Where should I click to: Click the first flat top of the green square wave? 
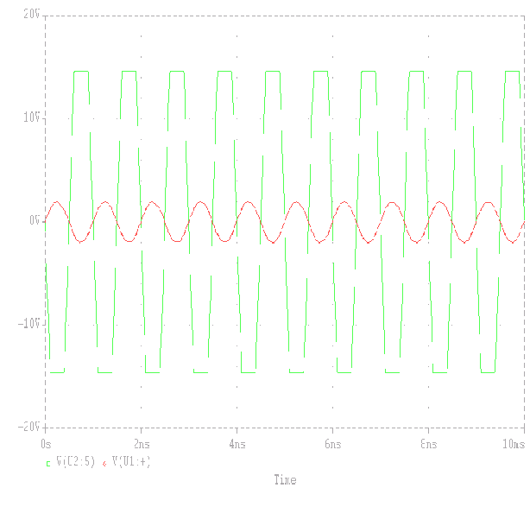pyautogui.click(x=81, y=72)
